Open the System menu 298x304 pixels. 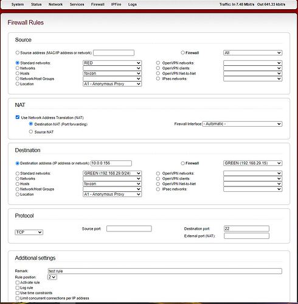18,4
